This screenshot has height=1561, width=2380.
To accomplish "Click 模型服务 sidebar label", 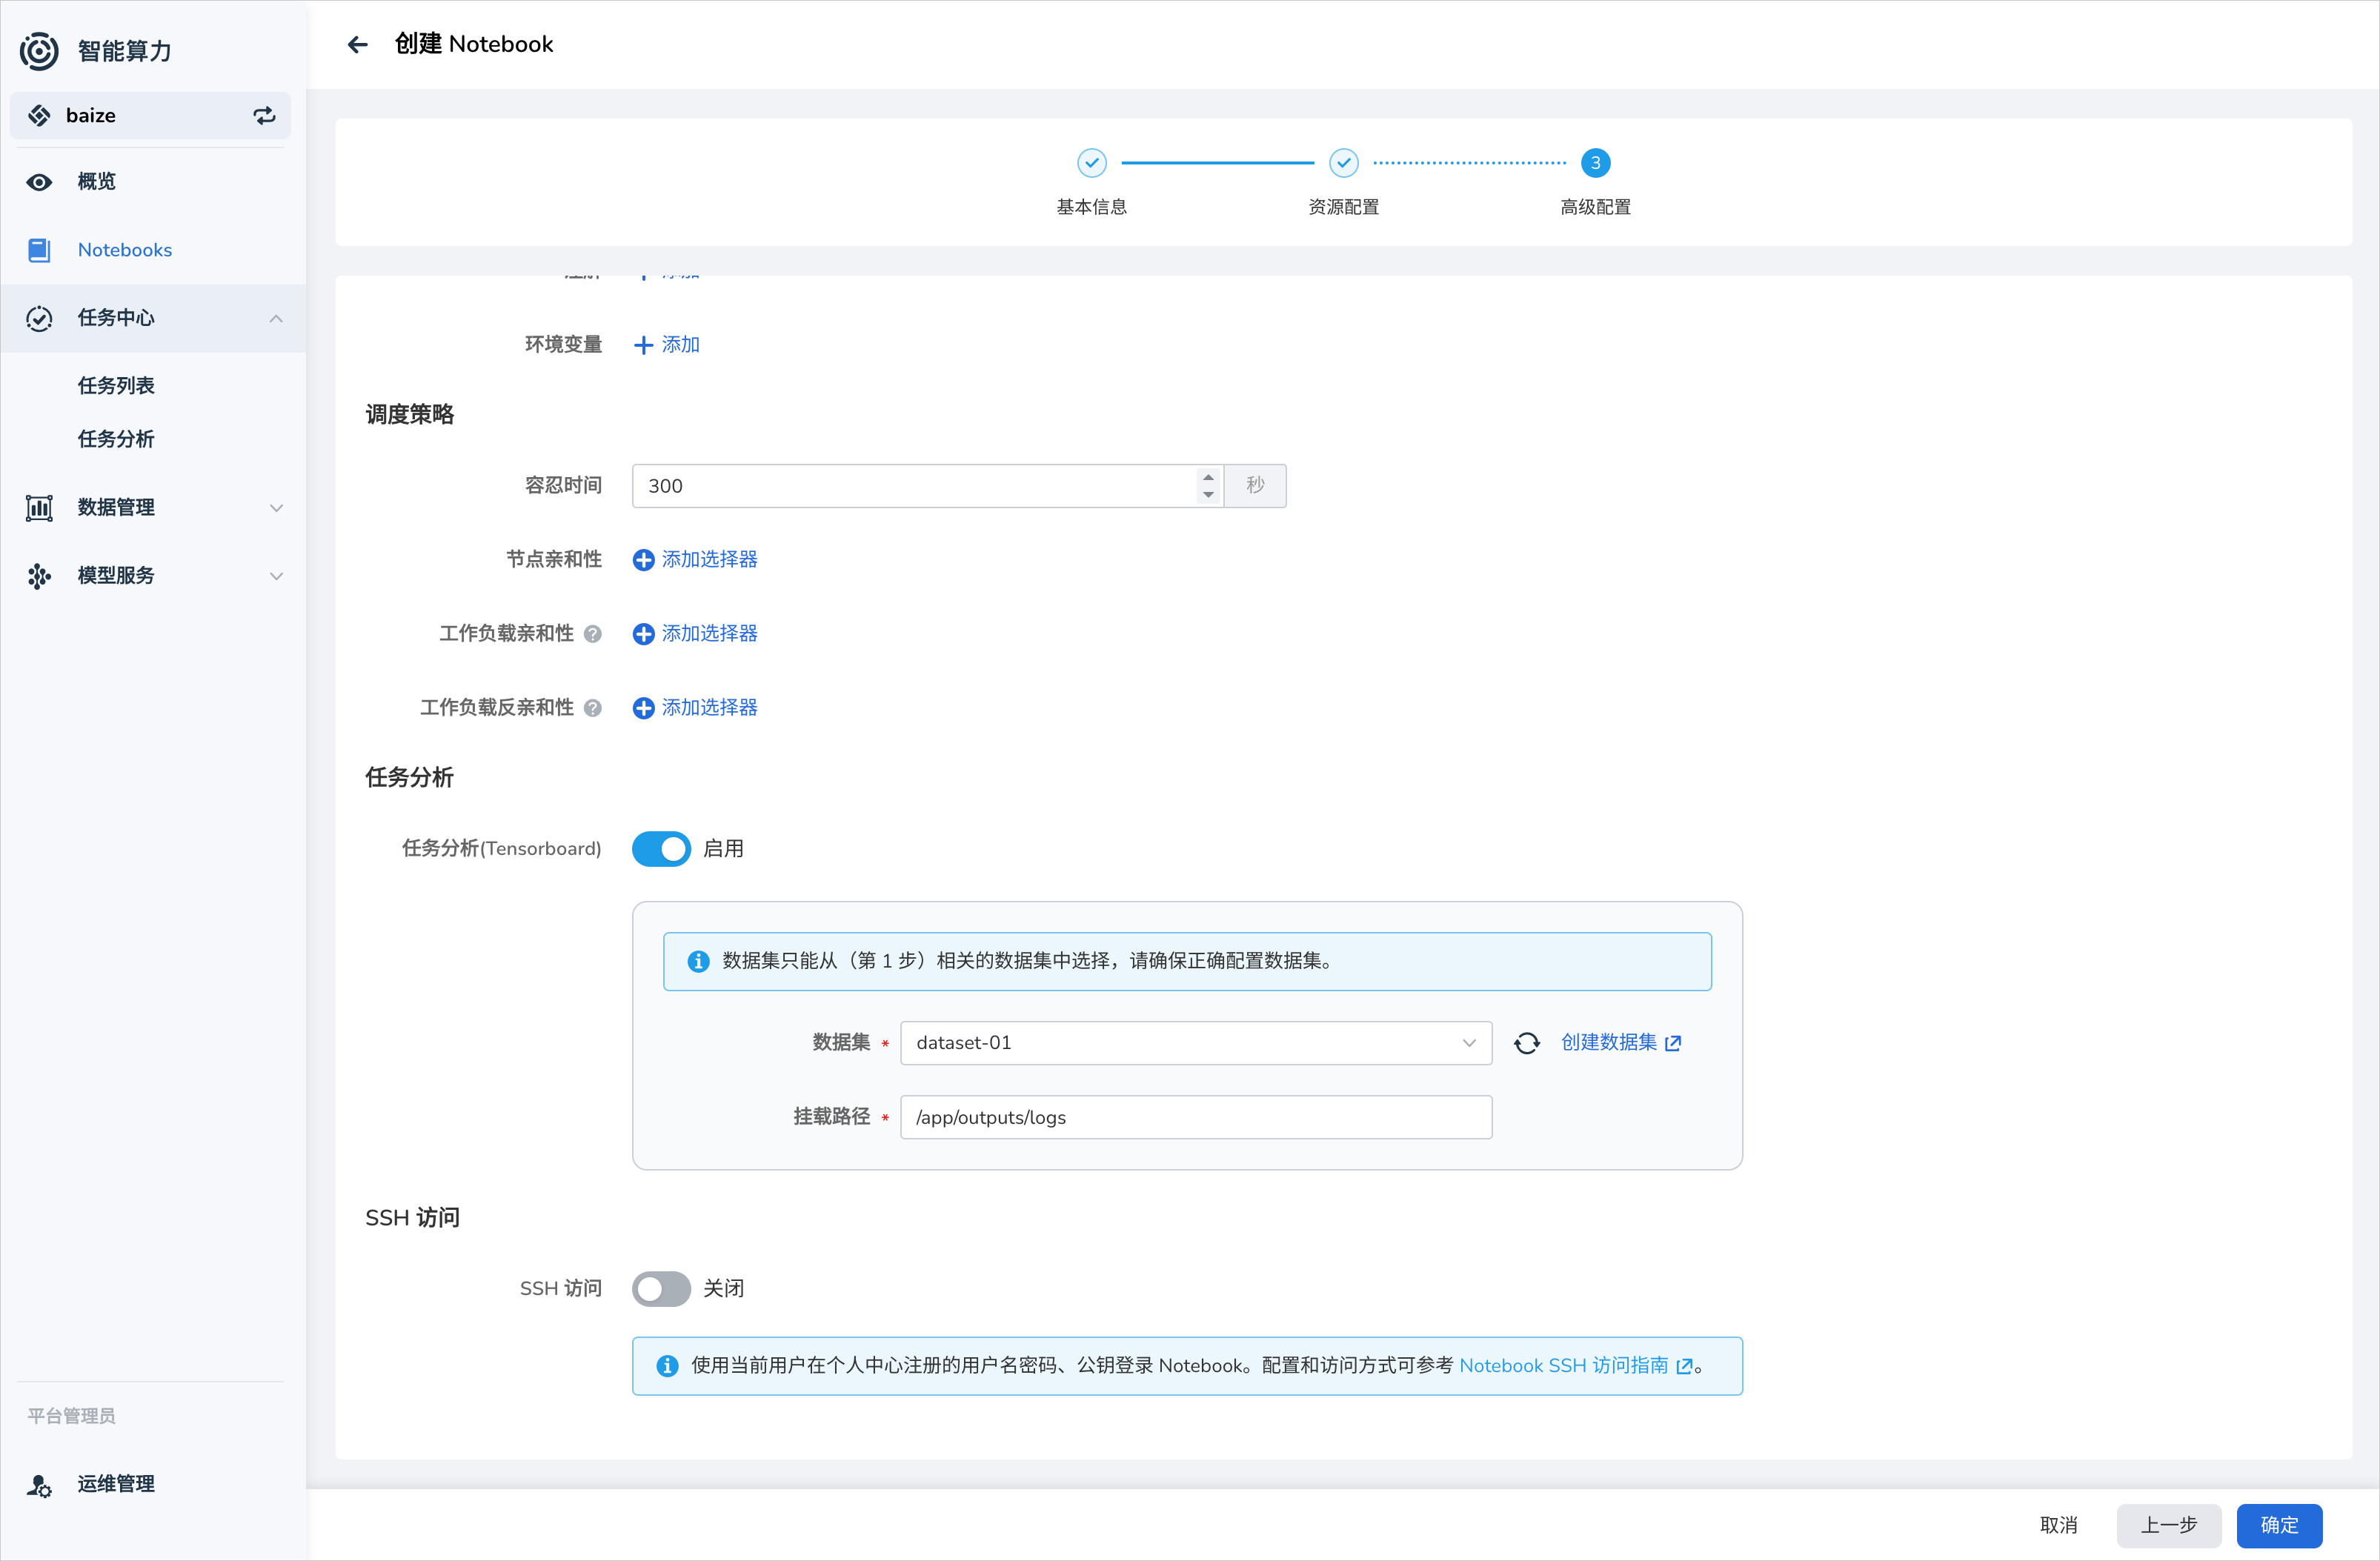I will coord(116,576).
